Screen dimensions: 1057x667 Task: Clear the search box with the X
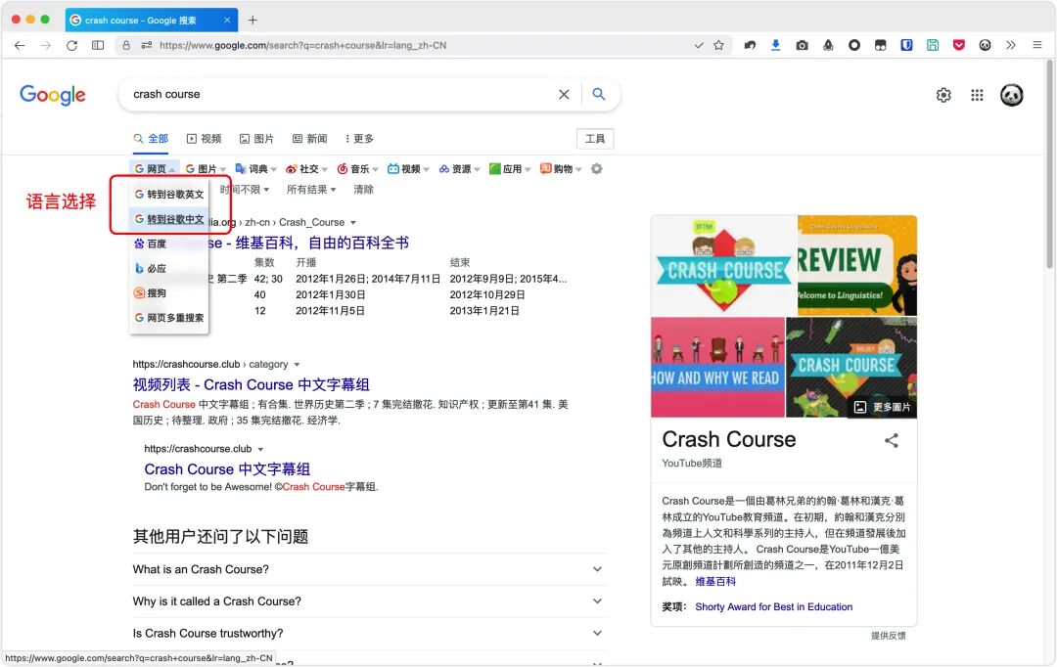pos(565,94)
